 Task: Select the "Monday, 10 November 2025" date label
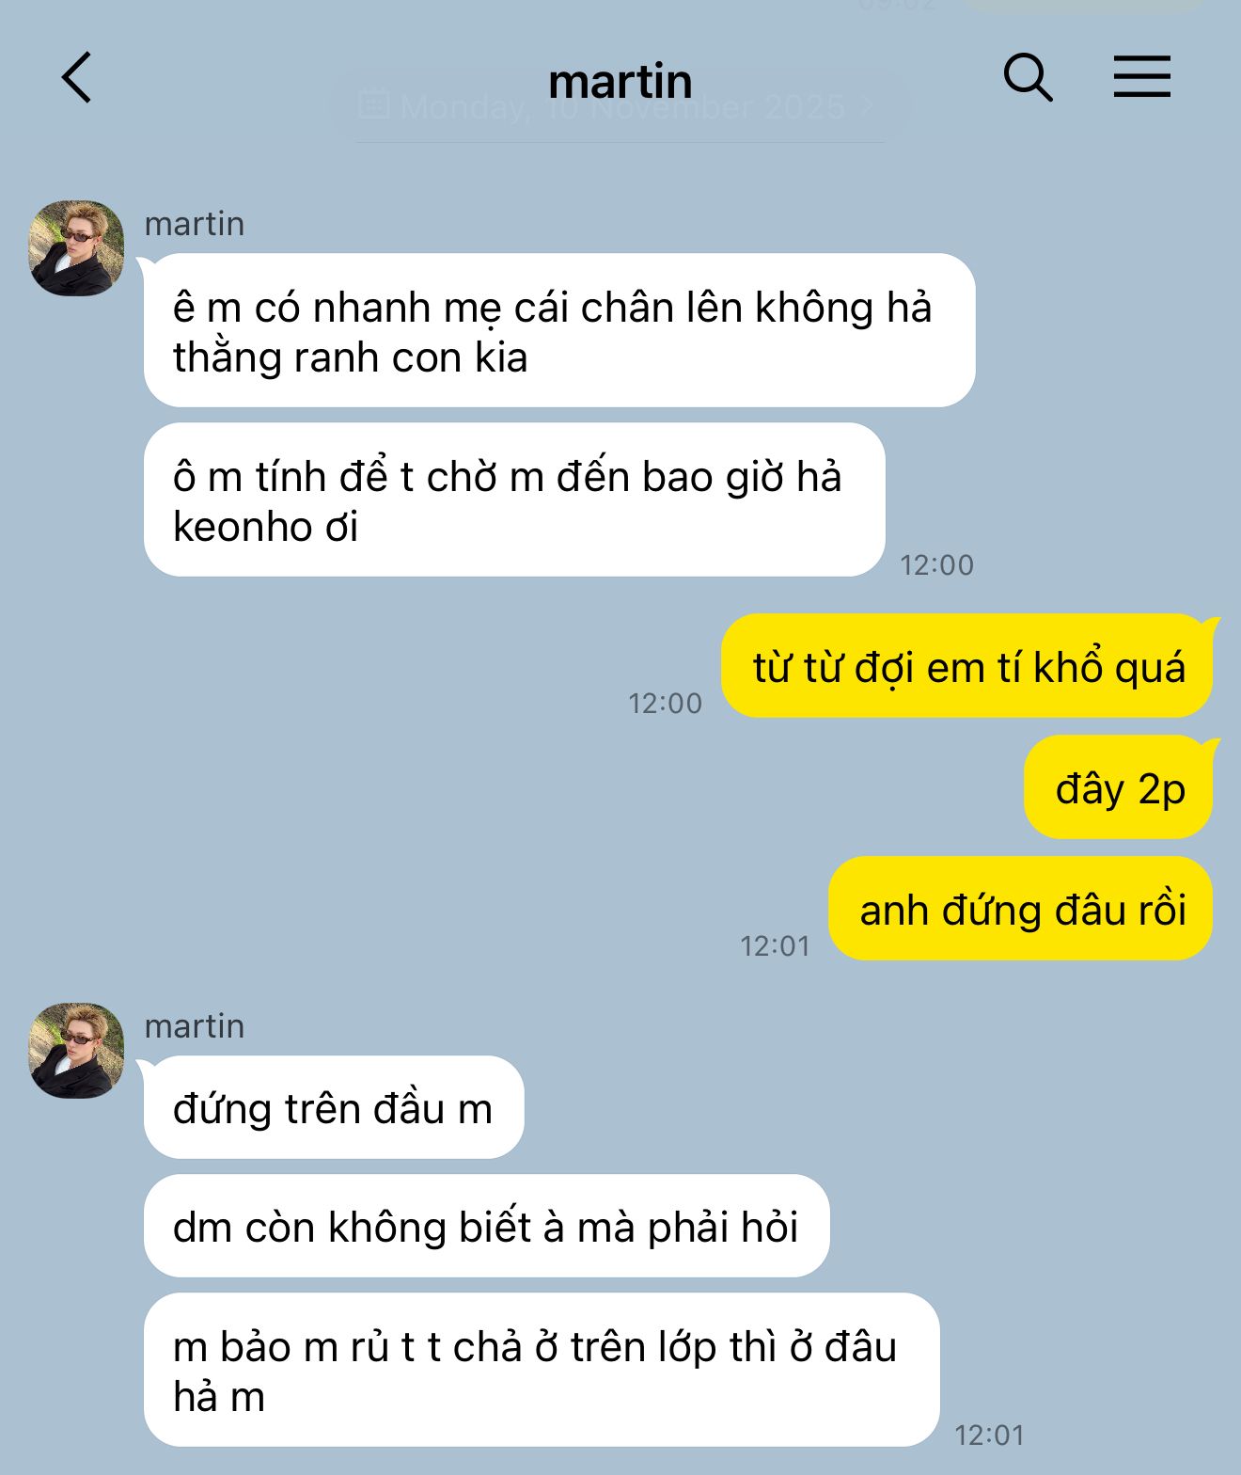[622, 107]
